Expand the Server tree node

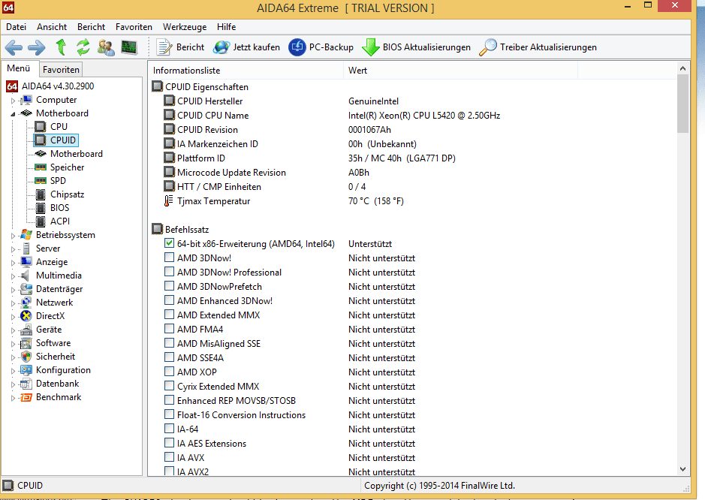coord(13,249)
